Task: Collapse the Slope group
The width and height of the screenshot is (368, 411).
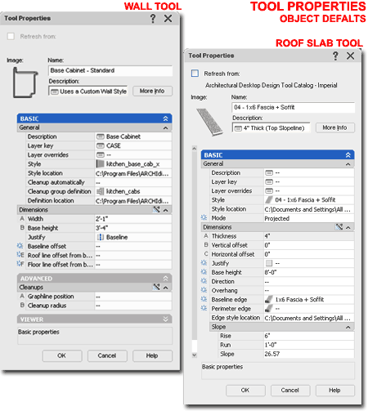Action: 348,327
